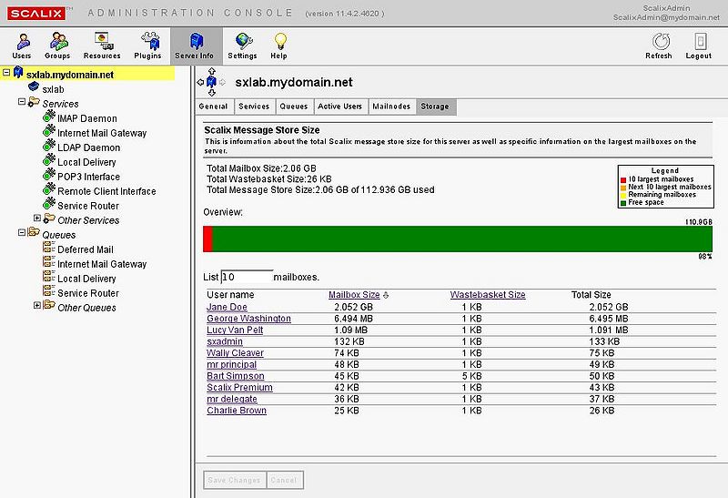Image resolution: width=728 pixels, height=498 pixels.
Task: Open the Groups toolbar icon
Action: pyautogui.click(x=58, y=44)
